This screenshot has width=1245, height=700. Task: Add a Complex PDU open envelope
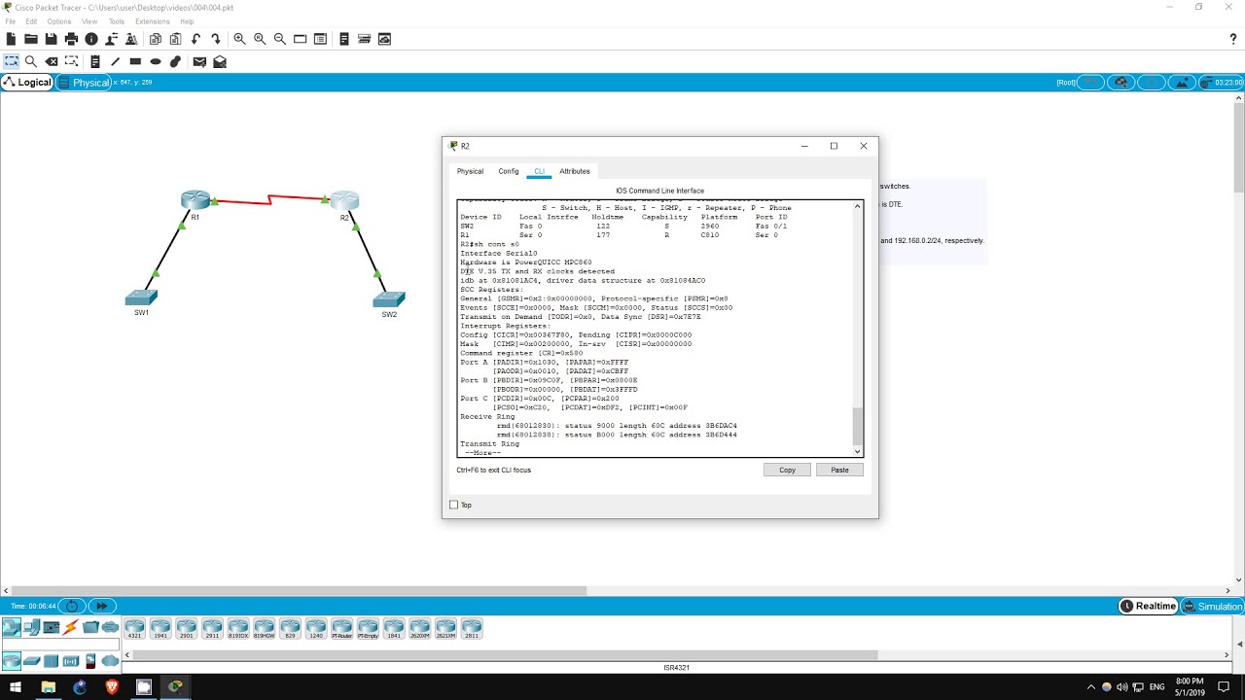pos(220,61)
